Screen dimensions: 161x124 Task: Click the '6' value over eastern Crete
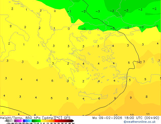pos(99,98)
